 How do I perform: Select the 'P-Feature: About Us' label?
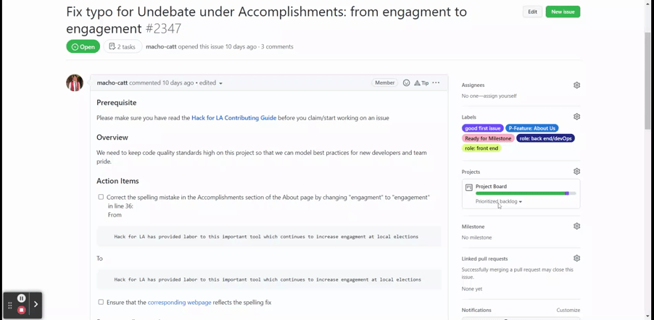click(531, 128)
